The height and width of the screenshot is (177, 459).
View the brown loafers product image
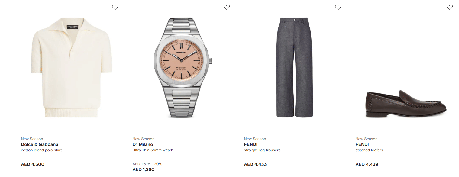pyautogui.click(x=406, y=104)
